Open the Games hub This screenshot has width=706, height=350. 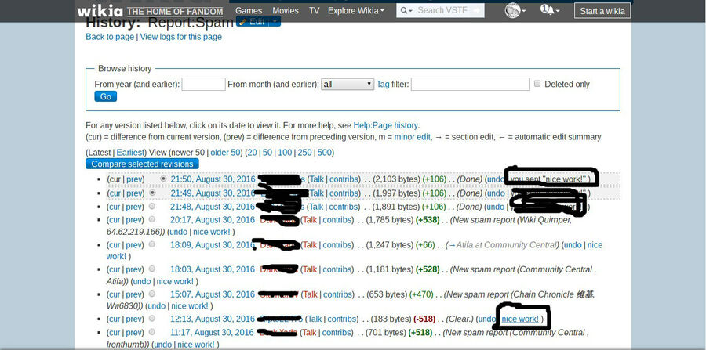pyautogui.click(x=249, y=11)
